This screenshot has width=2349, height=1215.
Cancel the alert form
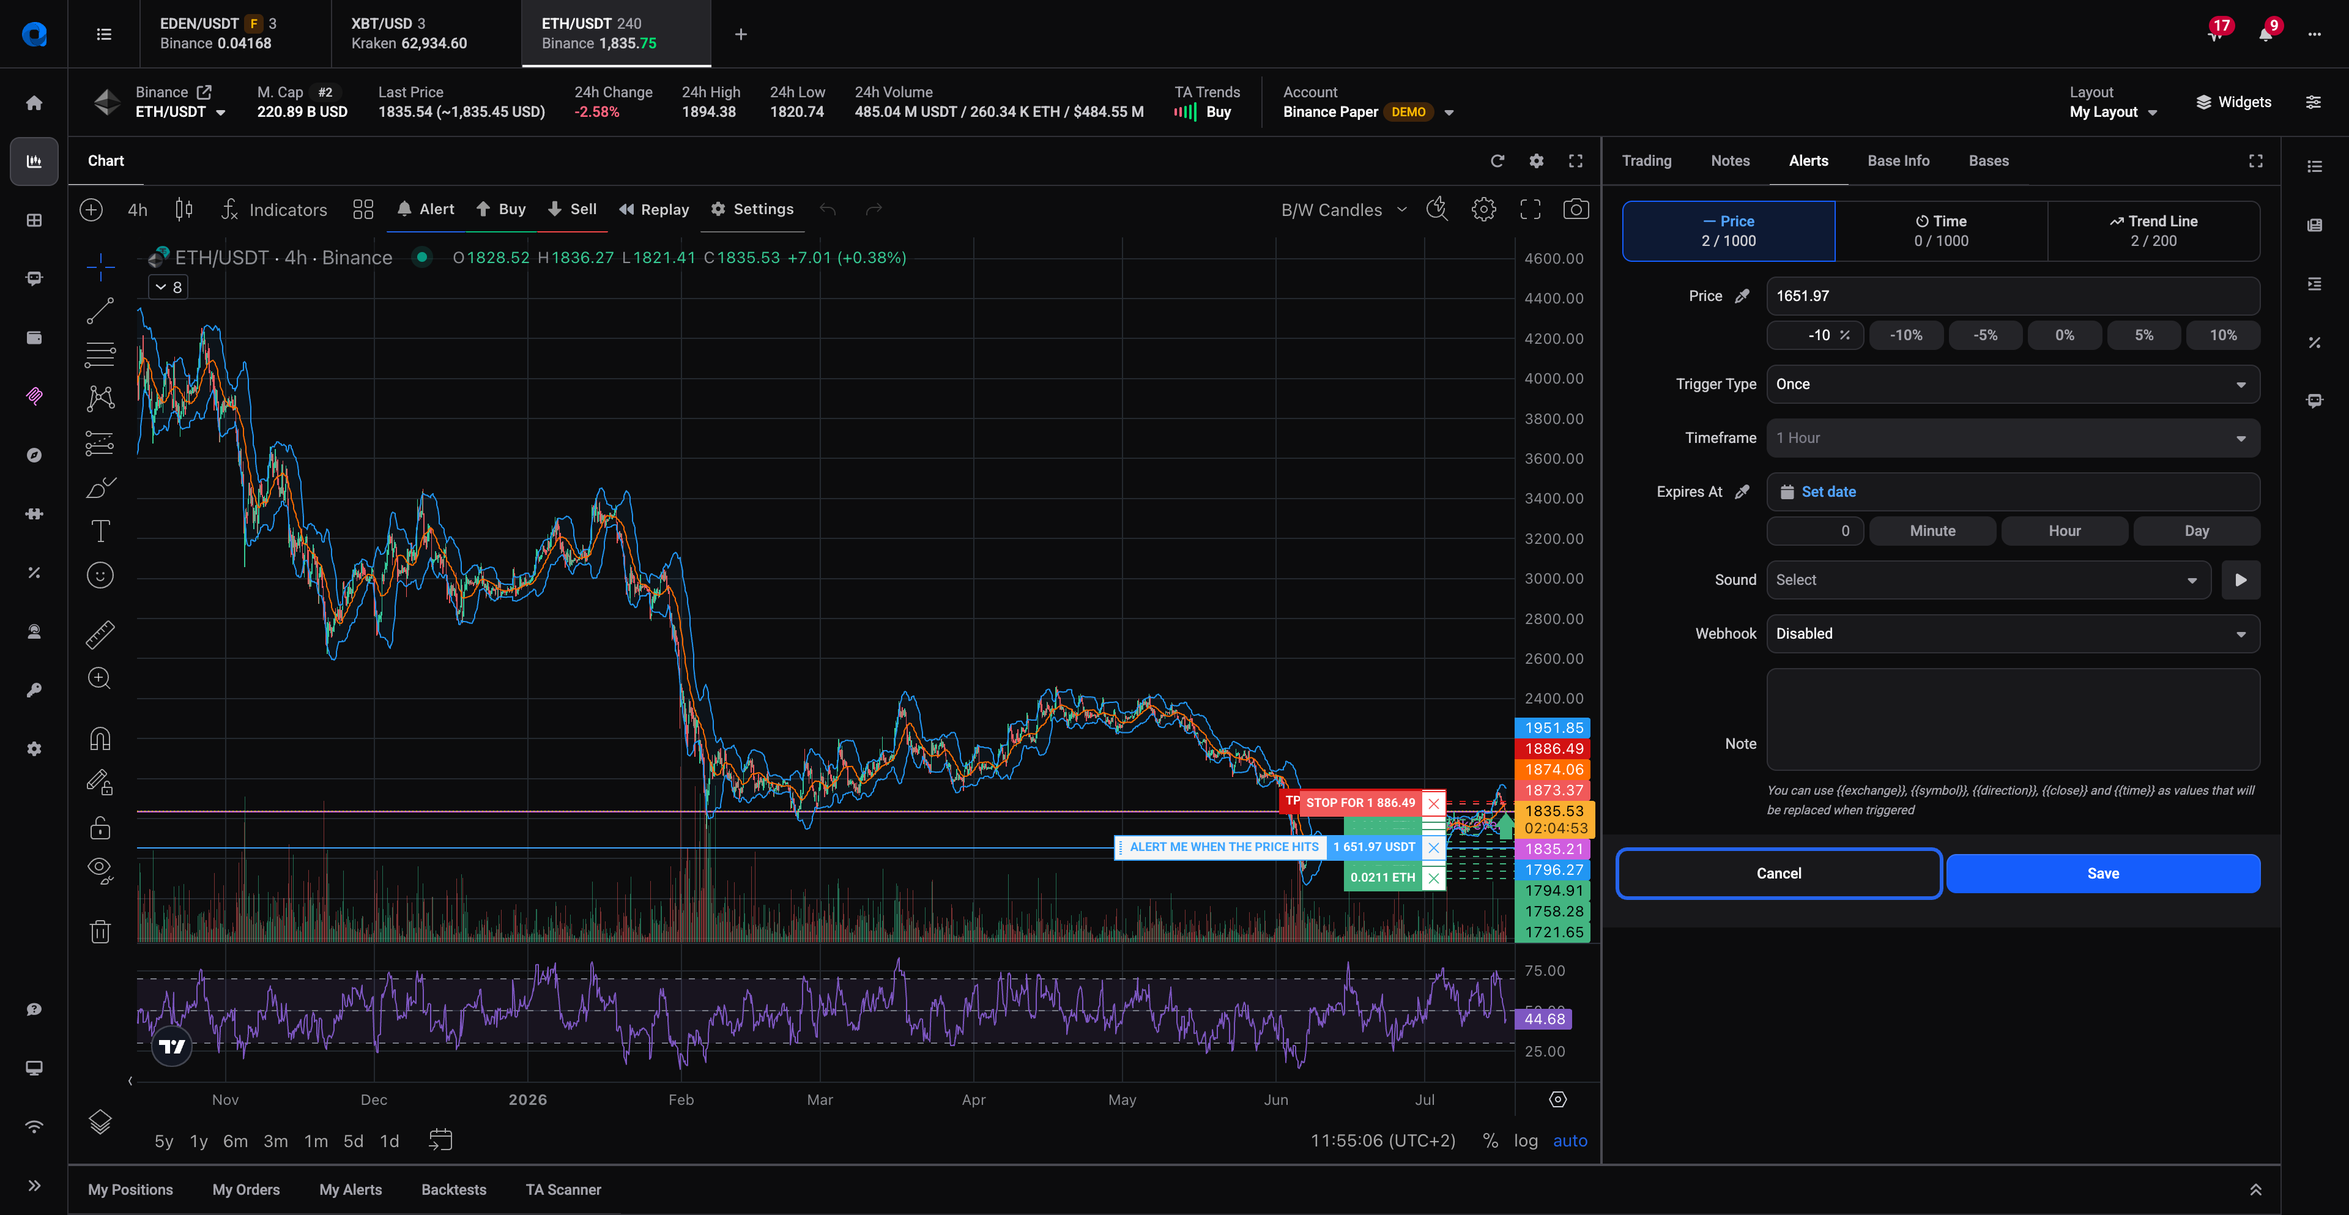[1778, 874]
